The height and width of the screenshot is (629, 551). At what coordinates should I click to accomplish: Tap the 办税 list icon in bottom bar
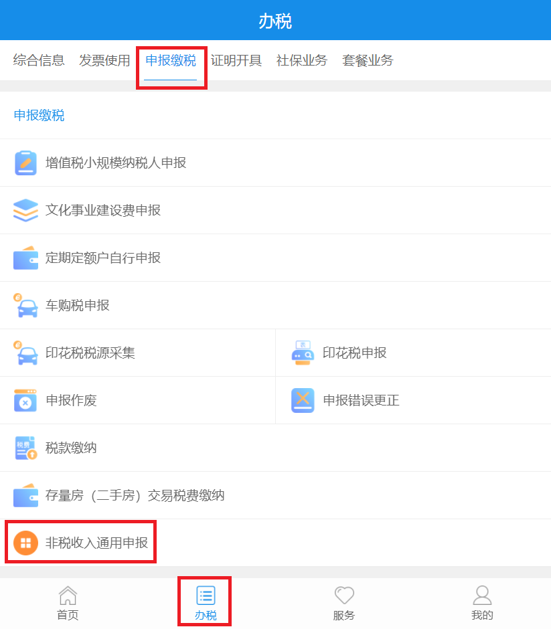tap(206, 596)
